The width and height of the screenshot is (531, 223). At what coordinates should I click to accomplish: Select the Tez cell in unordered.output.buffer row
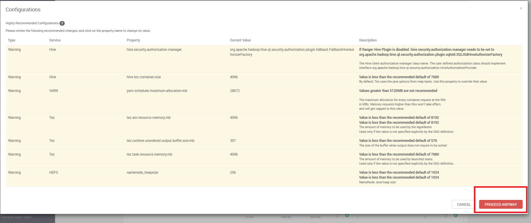coord(52,141)
